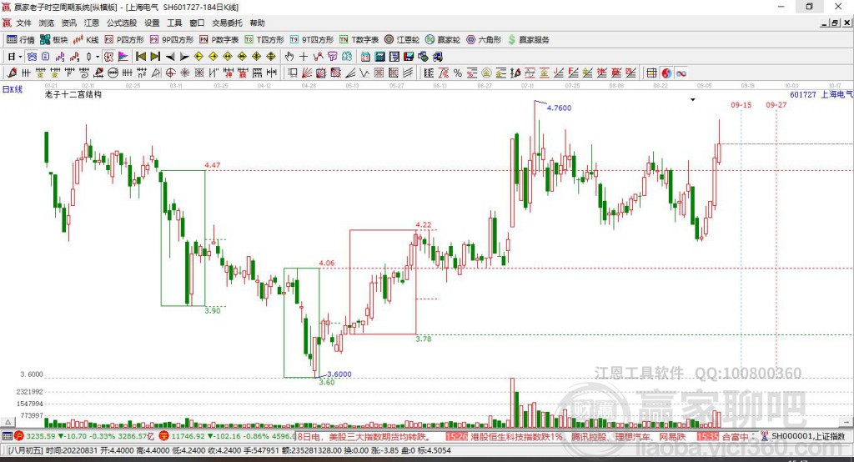
Task: Open the P四方形 tool
Action: [x=124, y=40]
